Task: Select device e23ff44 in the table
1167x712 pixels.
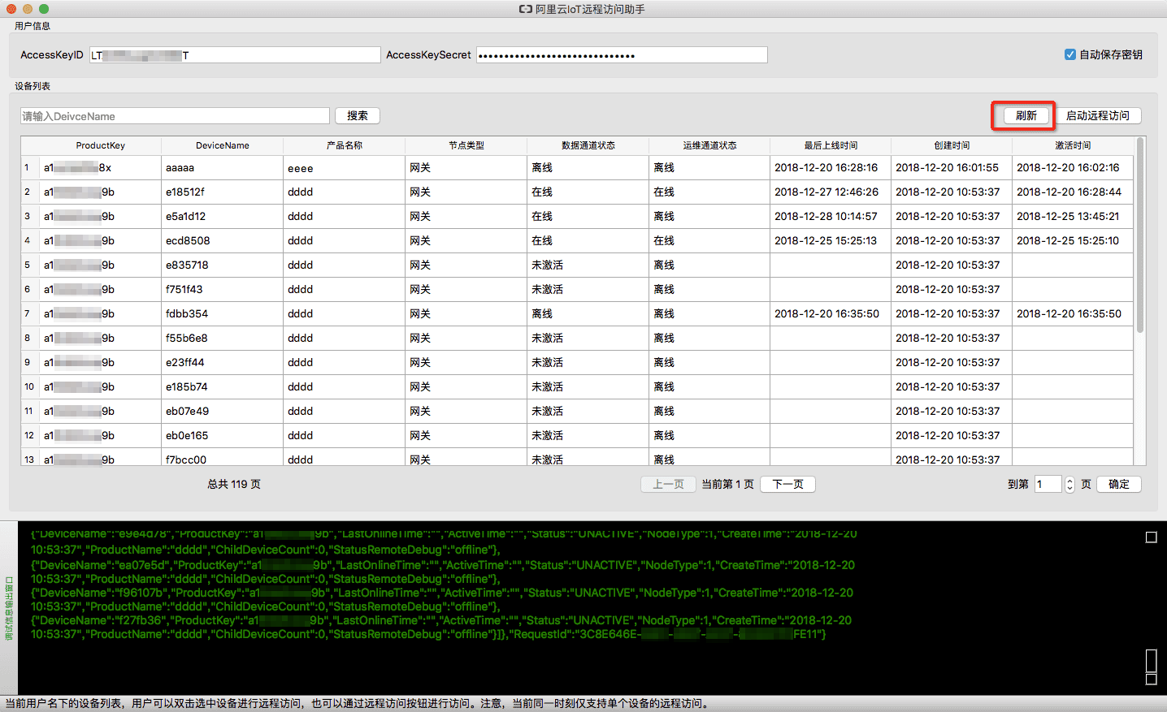Action: (x=223, y=362)
